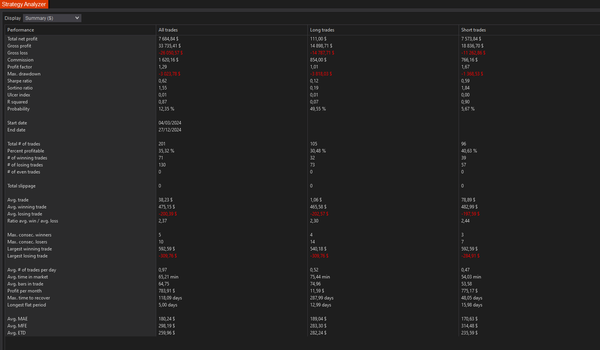
Task: Select the Total # of trades label
Action: coord(24,144)
